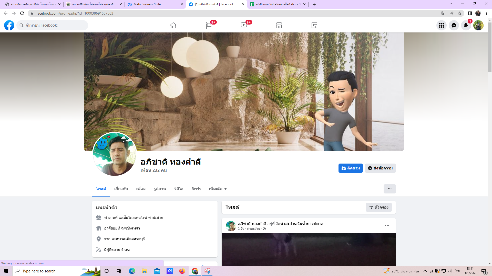492x276 pixels.
Task: Open post options three-dots menu
Action: [x=387, y=226]
